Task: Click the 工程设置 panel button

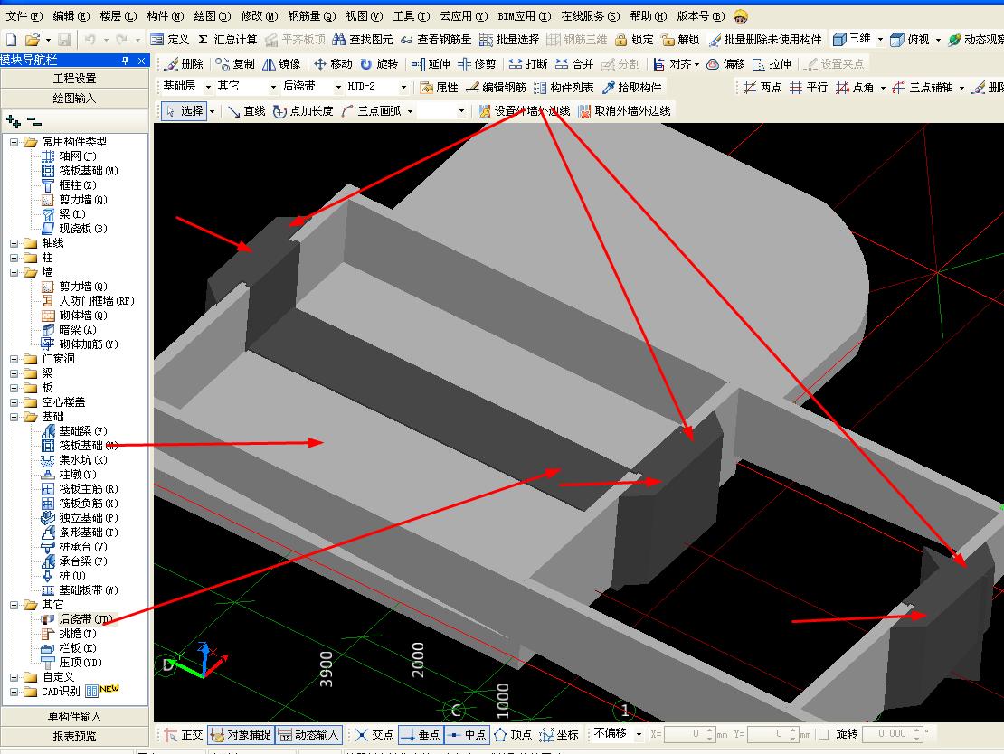Action: click(x=74, y=78)
